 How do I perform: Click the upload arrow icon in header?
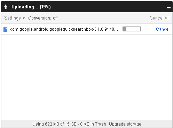6,7
